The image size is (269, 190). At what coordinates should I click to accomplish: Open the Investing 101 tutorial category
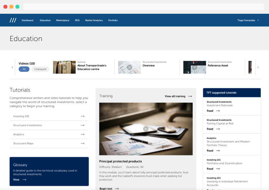49,116
